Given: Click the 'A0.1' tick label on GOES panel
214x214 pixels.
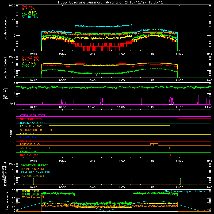Looking at the screenshot, I should pos(12,104).
